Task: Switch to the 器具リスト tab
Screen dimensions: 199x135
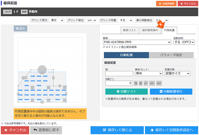Action: click(x=129, y=30)
